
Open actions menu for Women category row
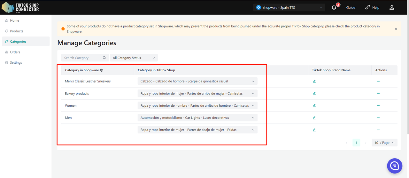tap(378, 105)
